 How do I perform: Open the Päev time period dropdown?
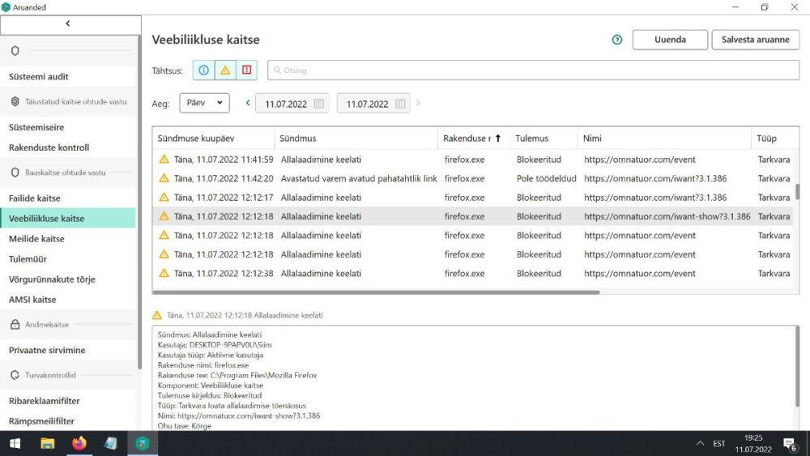205,103
